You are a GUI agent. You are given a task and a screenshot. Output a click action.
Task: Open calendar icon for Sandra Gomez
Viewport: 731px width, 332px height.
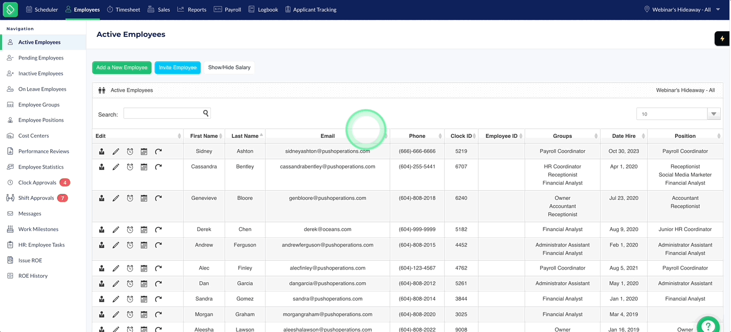144,299
